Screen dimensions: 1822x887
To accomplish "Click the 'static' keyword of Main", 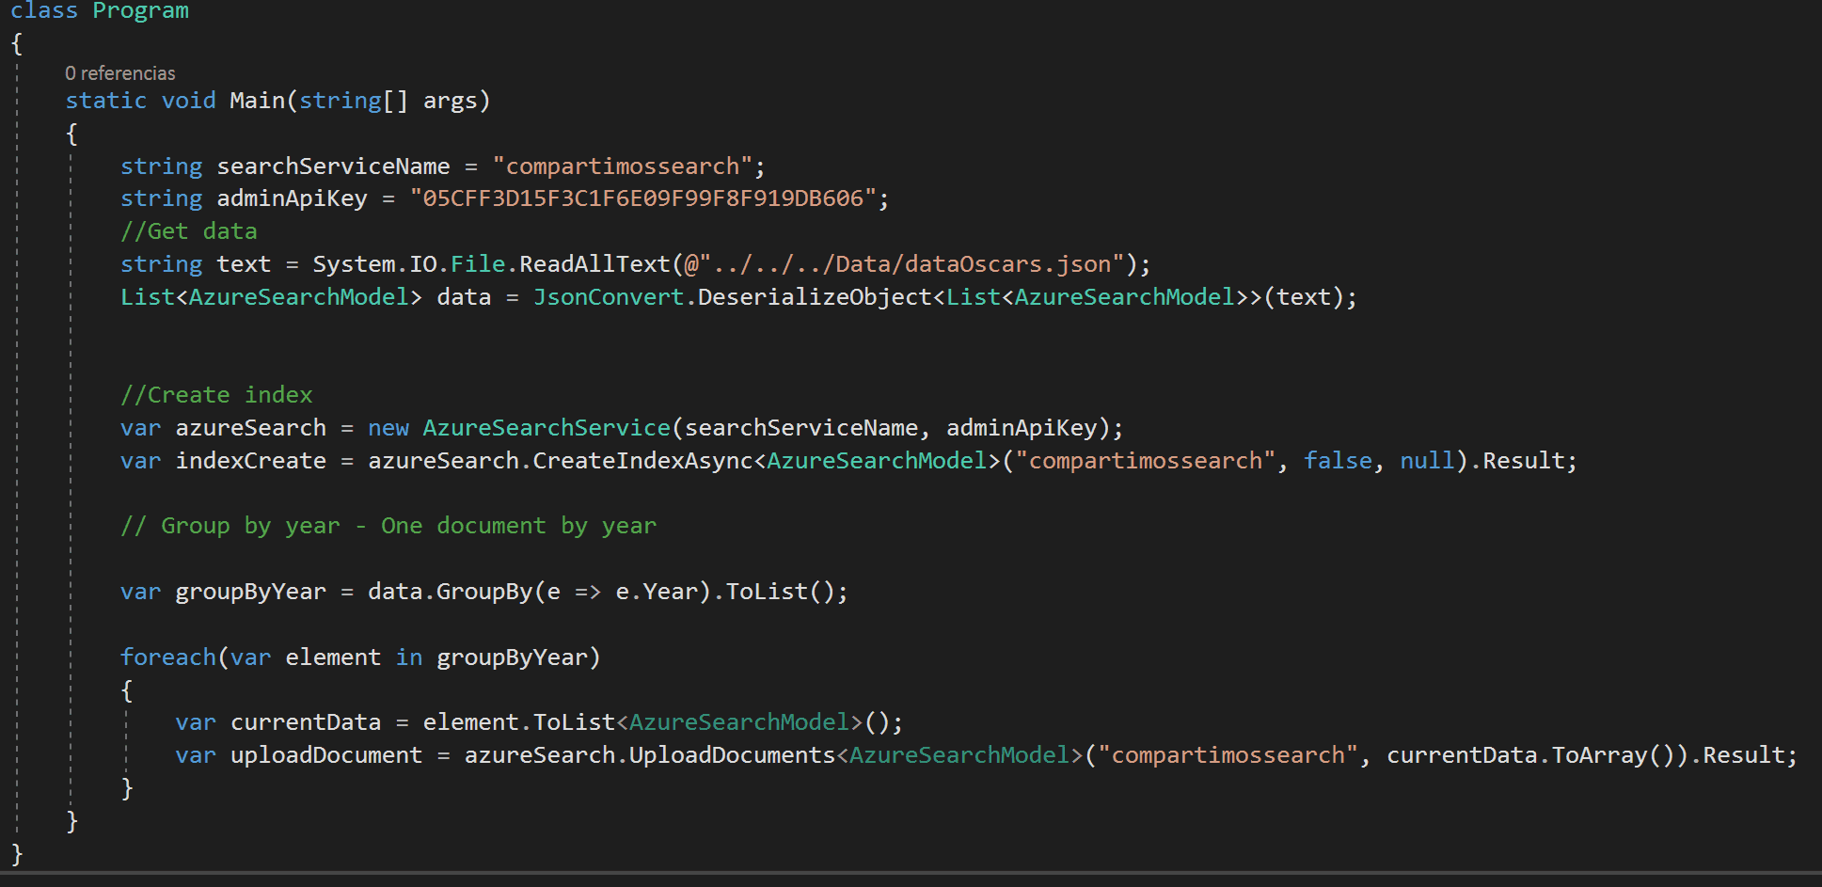I will 106,101.
